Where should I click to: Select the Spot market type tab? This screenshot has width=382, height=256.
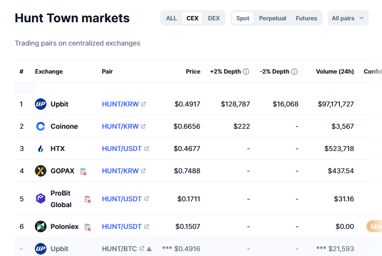tap(243, 18)
